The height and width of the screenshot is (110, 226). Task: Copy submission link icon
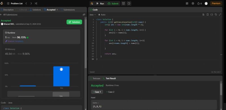click(84, 15)
